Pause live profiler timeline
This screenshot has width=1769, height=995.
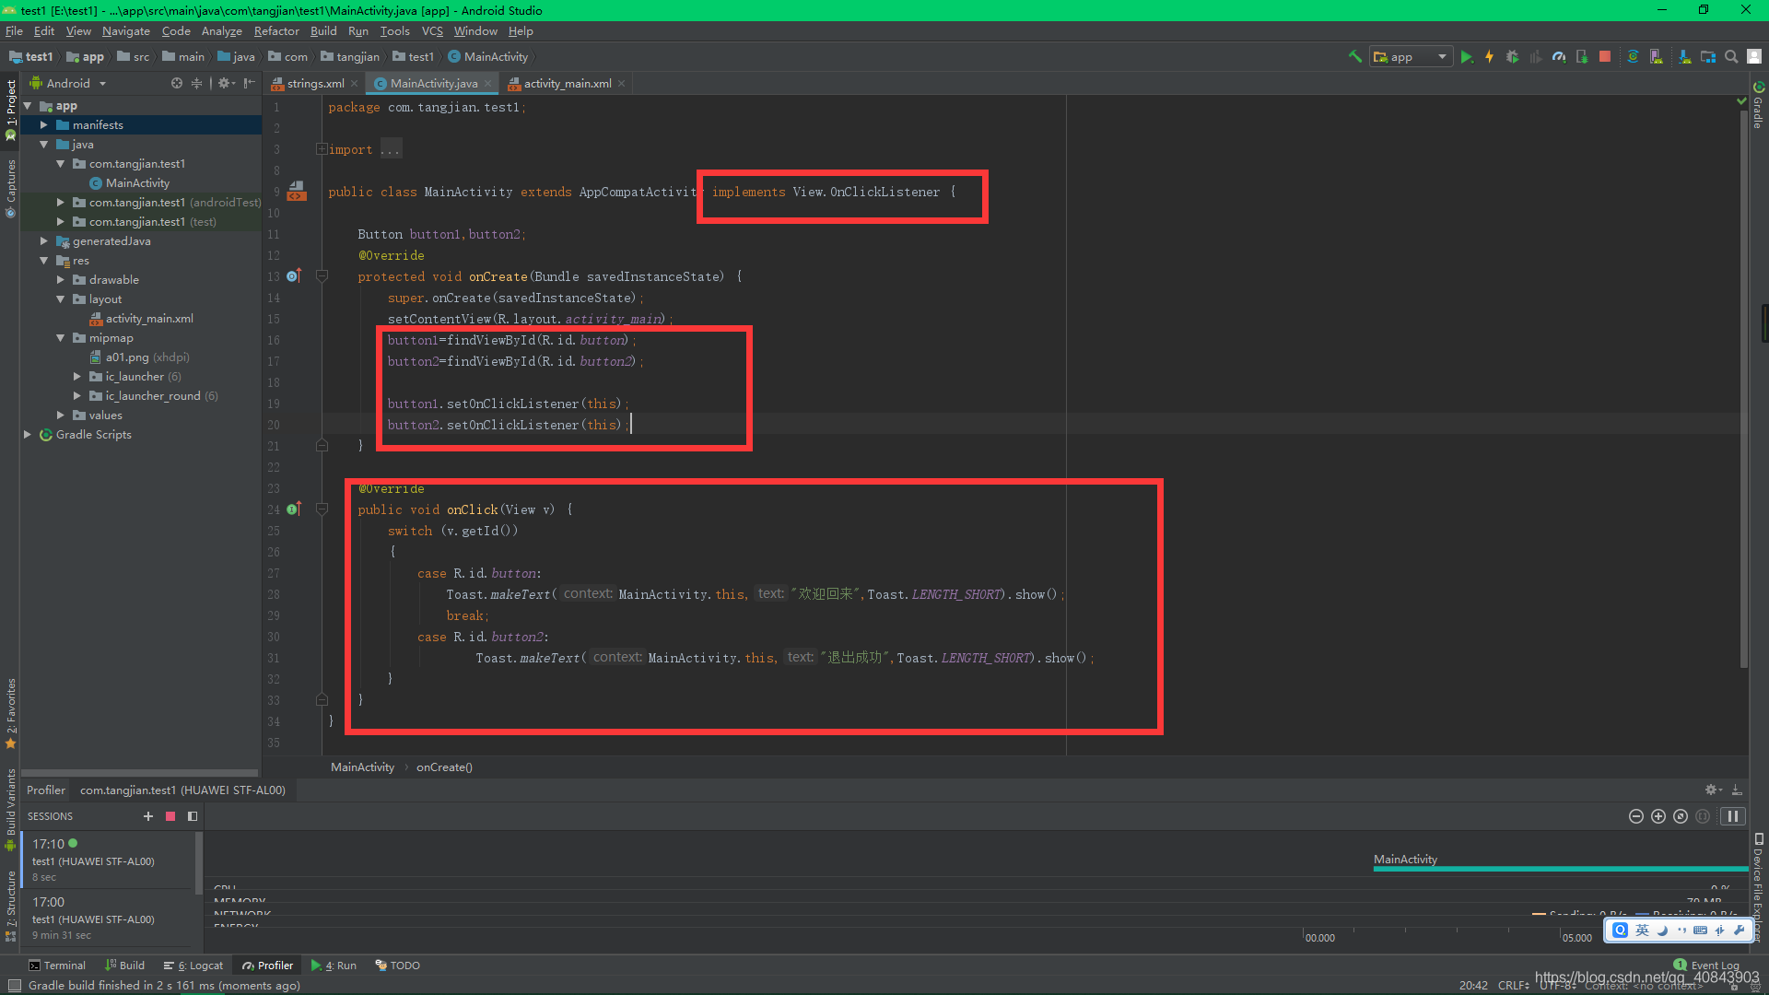pyautogui.click(x=1732, y=816)
